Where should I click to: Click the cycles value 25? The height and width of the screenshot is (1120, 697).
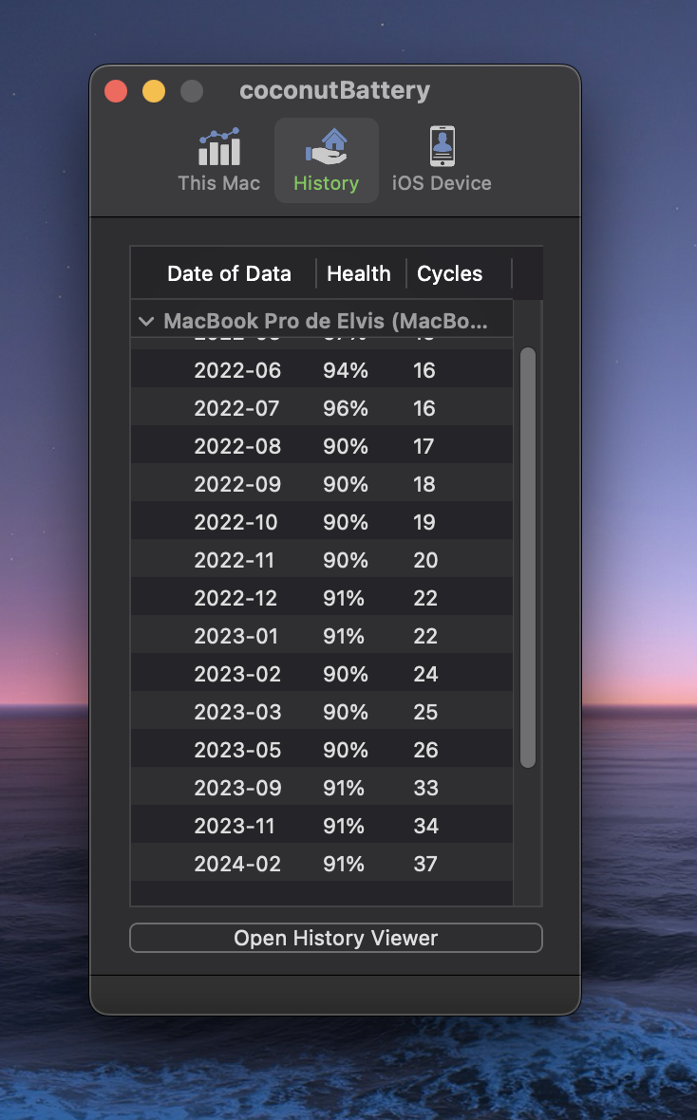(x=425, y=712)
